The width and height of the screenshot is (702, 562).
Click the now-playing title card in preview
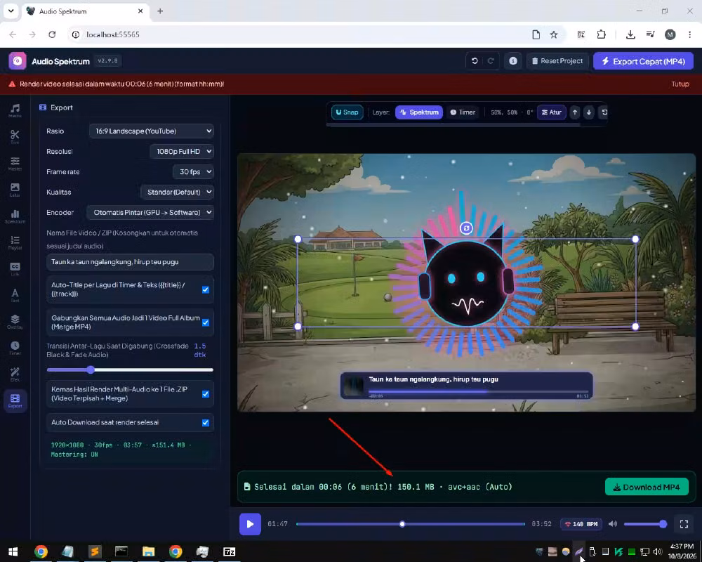(x=466, y=386)
